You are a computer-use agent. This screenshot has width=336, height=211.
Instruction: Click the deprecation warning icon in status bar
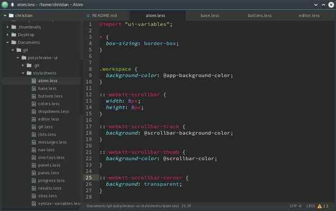point(320,206)
